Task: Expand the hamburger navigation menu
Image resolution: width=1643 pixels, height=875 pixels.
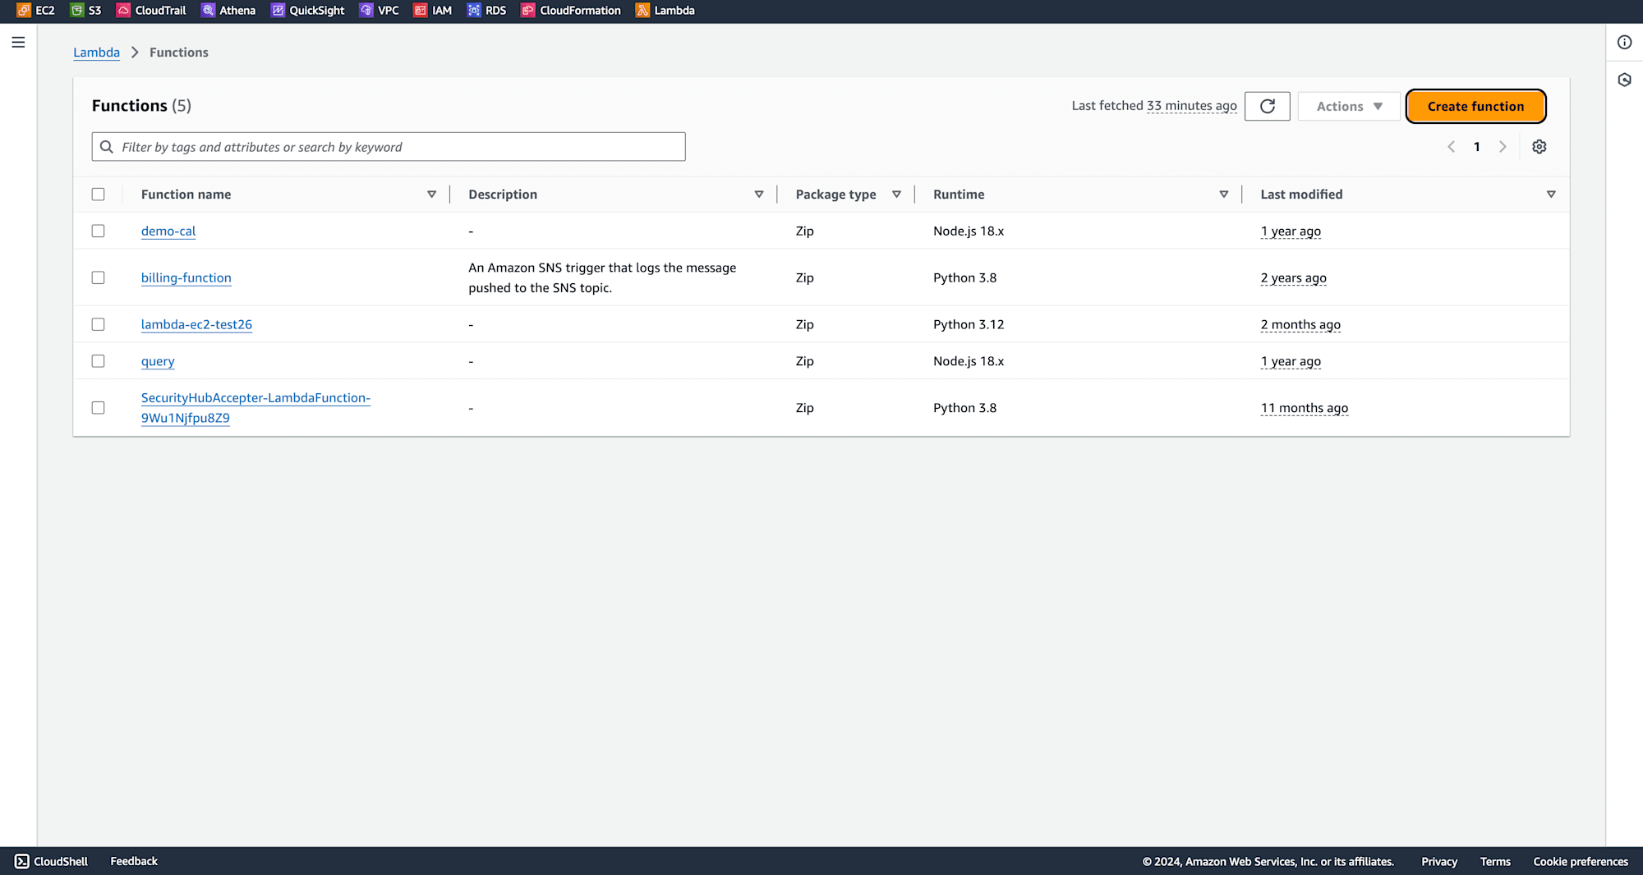Action: coord(18,42)
